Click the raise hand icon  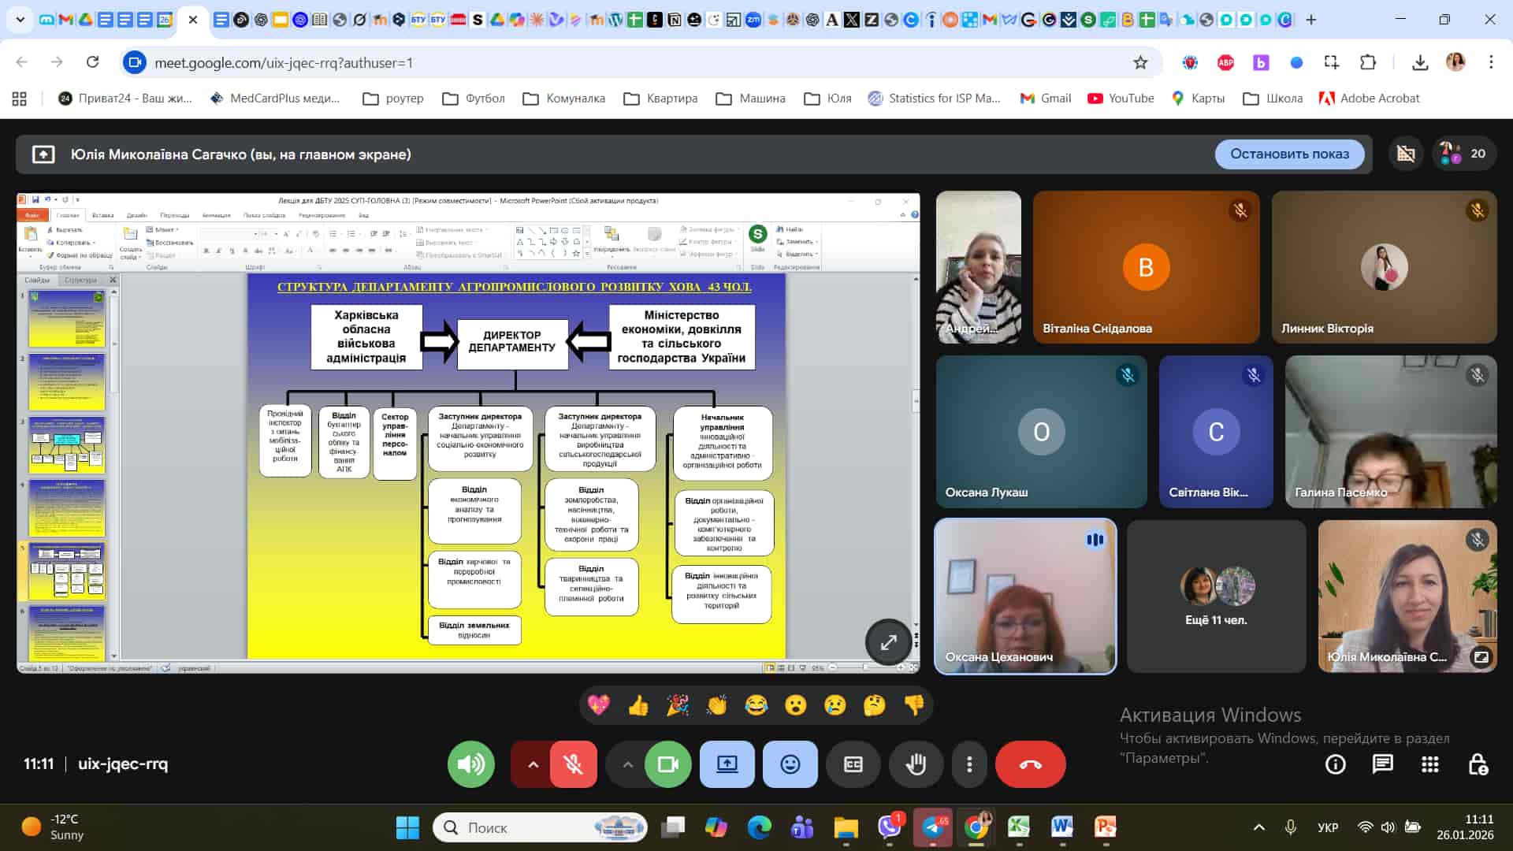click(916, 764)
